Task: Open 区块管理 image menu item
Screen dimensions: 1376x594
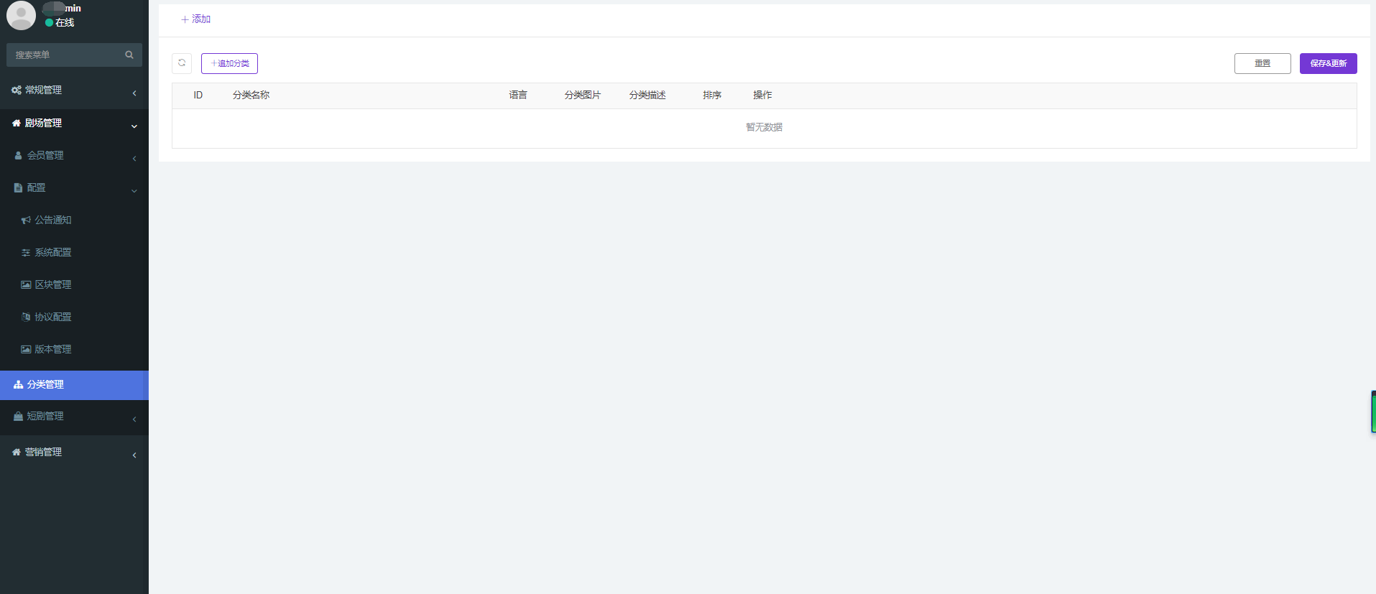Action: point(52,284)
